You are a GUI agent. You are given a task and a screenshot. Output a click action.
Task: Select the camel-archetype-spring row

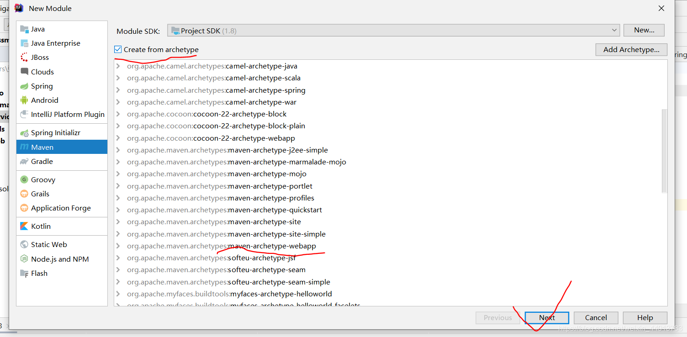coord(391,90)
